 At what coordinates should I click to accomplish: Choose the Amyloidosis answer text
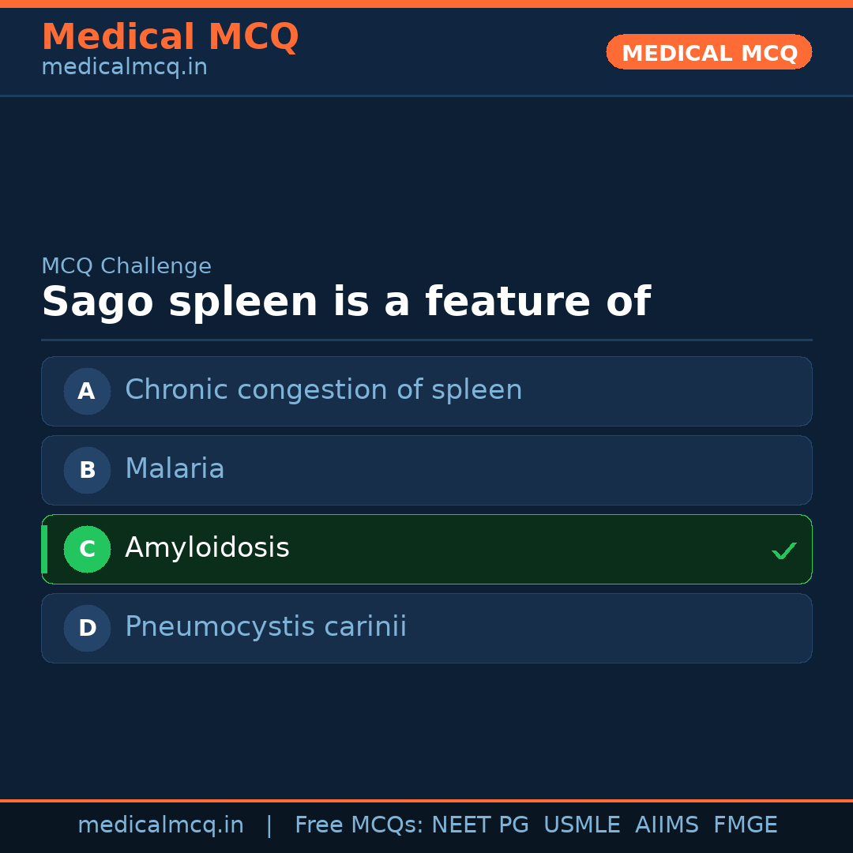(207, 548)
